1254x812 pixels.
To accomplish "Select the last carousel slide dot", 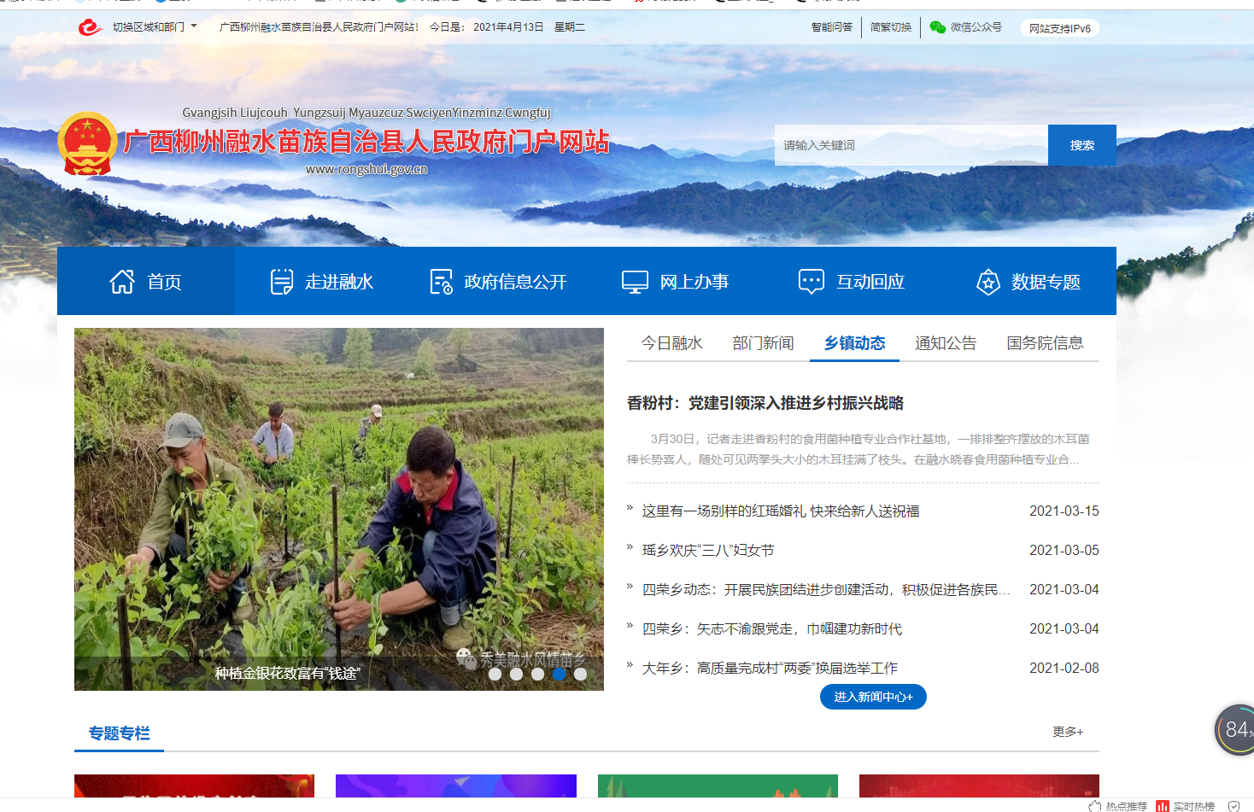I will pyautogui.click(x=580, y=674).
